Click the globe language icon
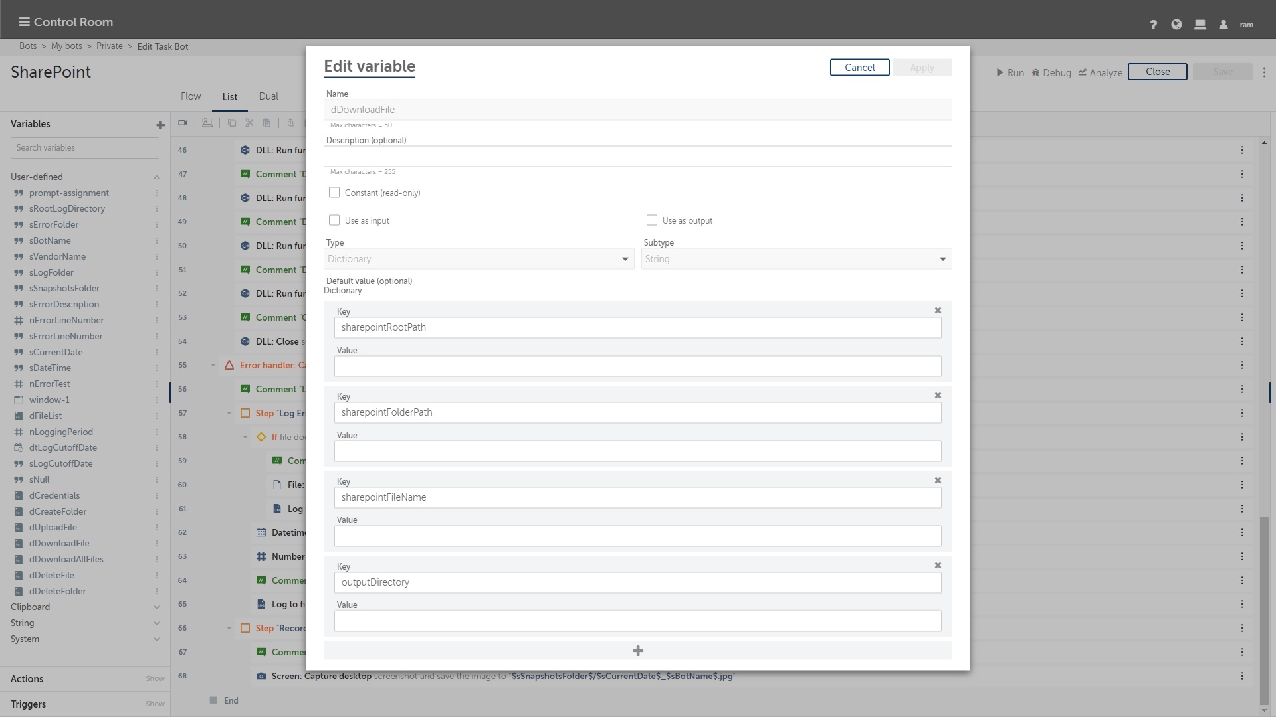This screenshot has height=717, width=1276. click(1176, 25)
